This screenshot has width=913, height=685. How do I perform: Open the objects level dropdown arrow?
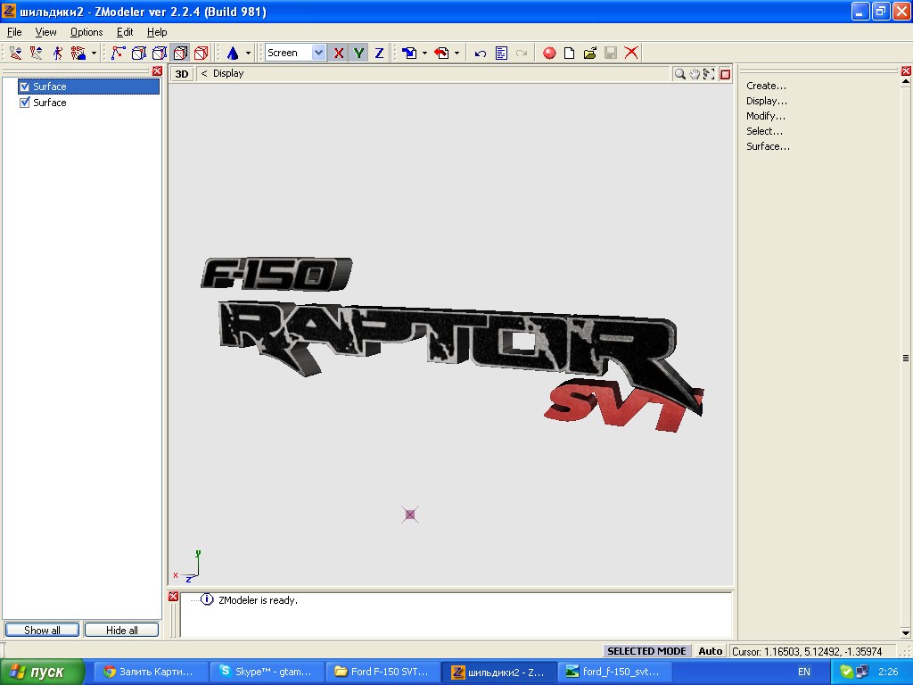tap(94, 53)
